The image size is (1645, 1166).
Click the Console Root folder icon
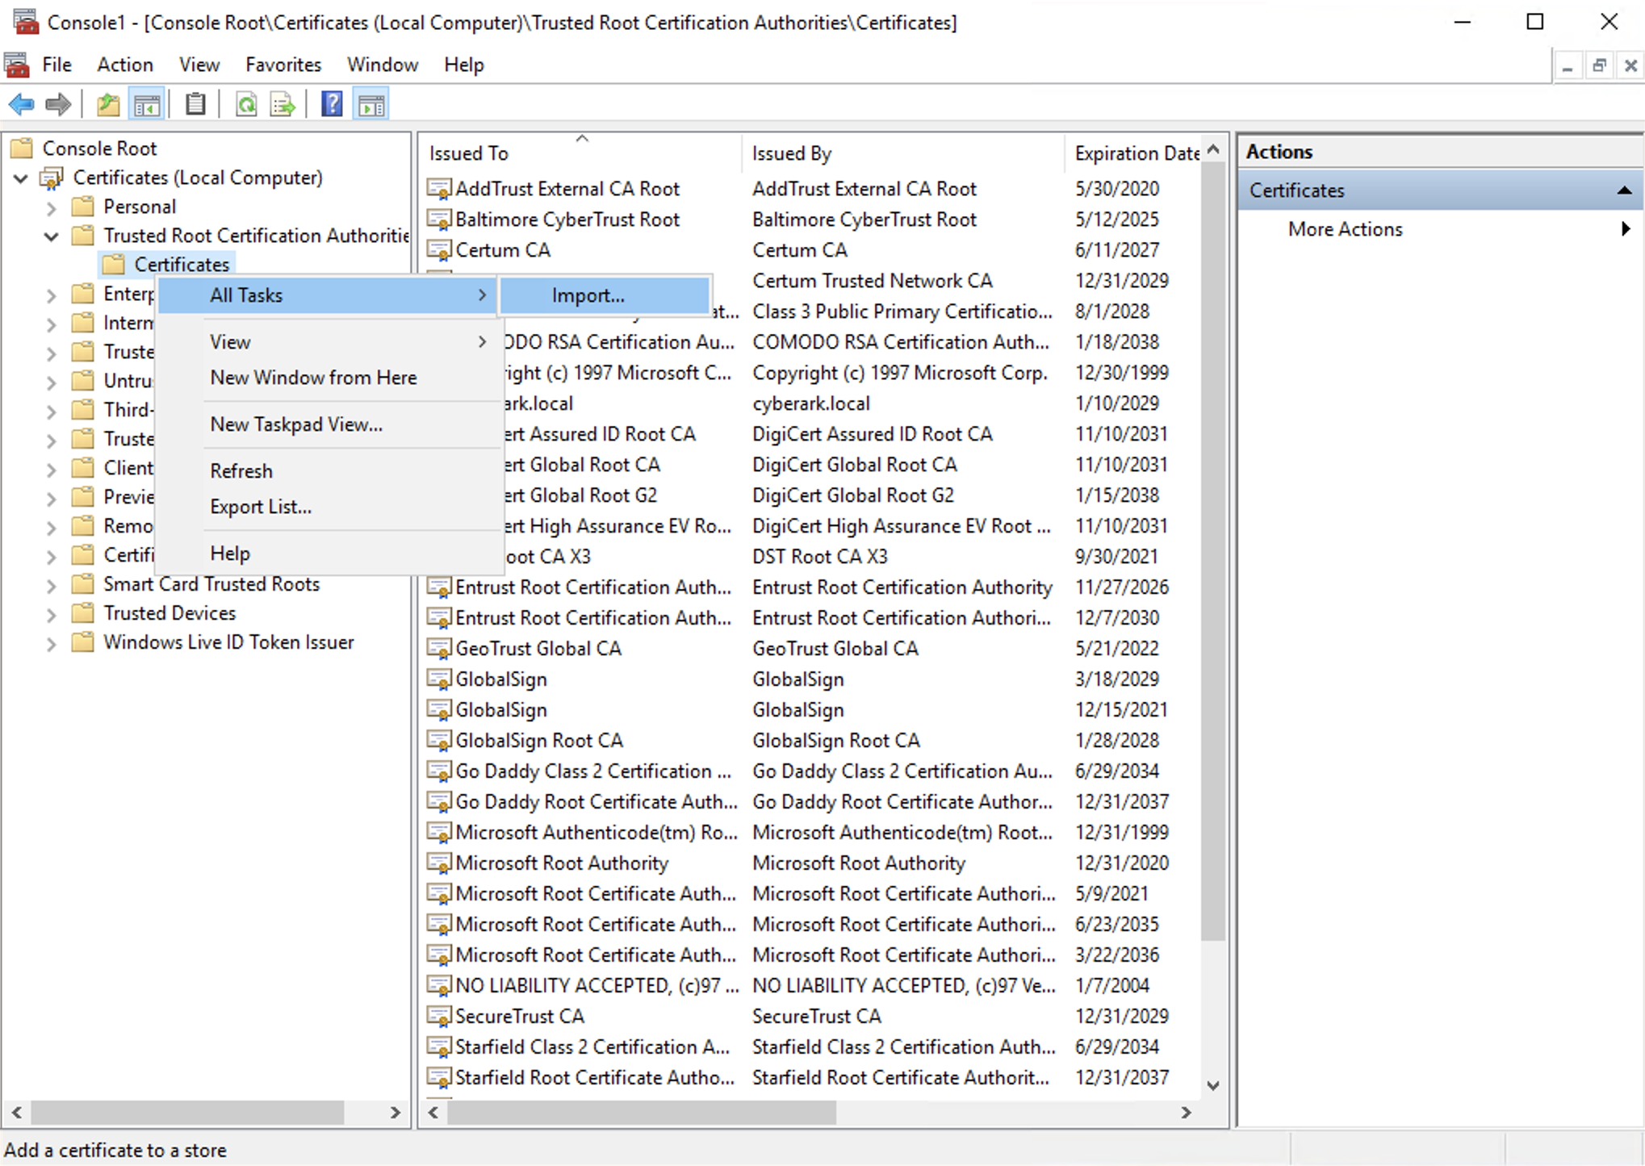click(x=22, y=148)
